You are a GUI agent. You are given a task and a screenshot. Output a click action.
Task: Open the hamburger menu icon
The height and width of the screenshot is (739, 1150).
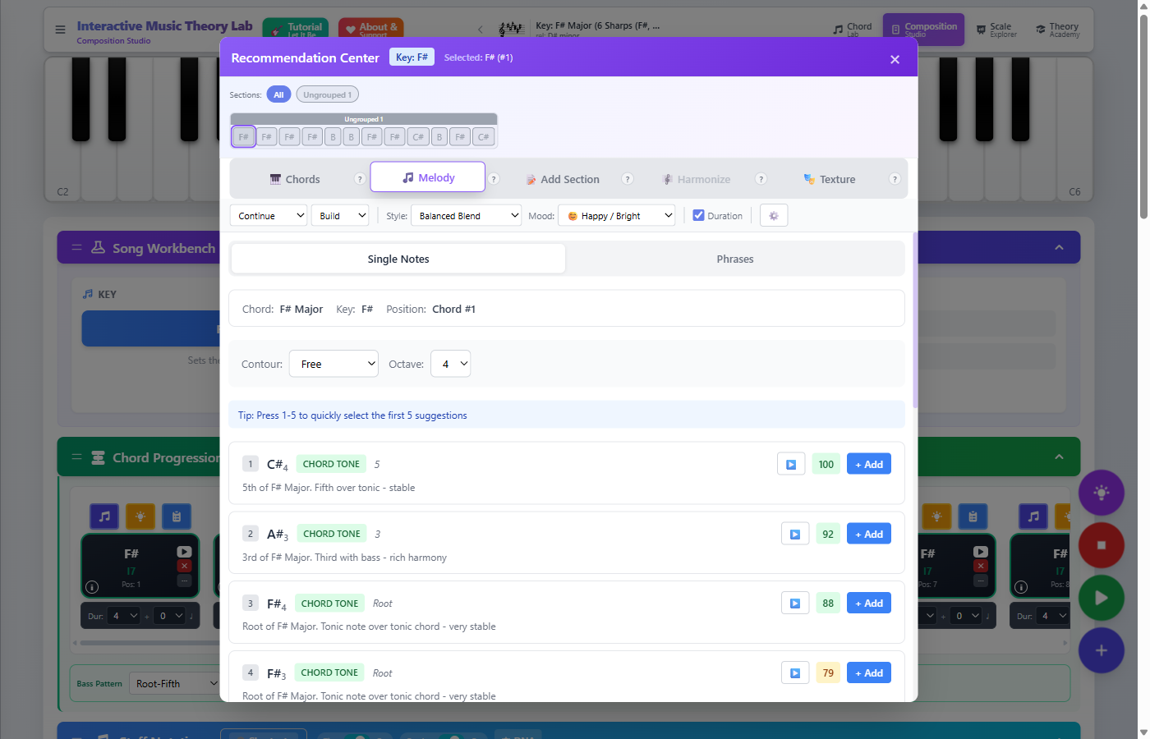(x=60, y=30)
